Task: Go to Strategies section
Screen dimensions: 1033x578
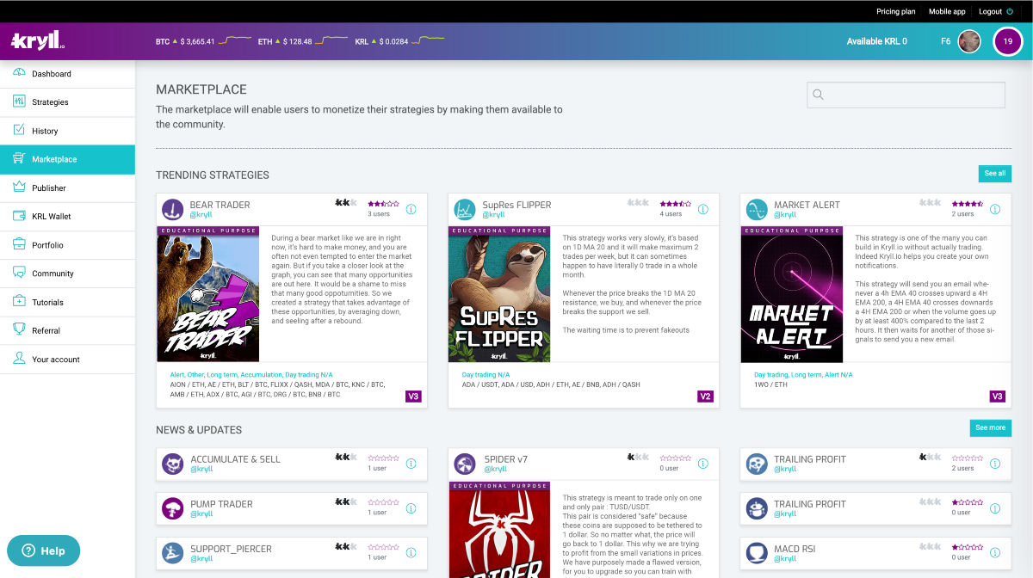Action: 67,102
